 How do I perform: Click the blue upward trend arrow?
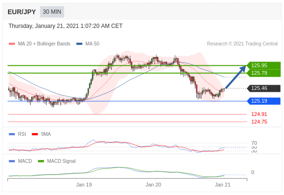pyautogui.click(x=236, y=77)
